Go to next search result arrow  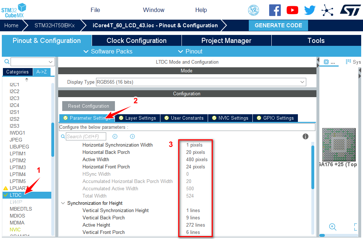[x=132, y=136]
